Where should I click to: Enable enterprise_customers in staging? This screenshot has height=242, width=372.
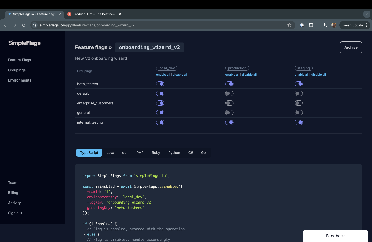pyautogui.click(x=299, y=103)
